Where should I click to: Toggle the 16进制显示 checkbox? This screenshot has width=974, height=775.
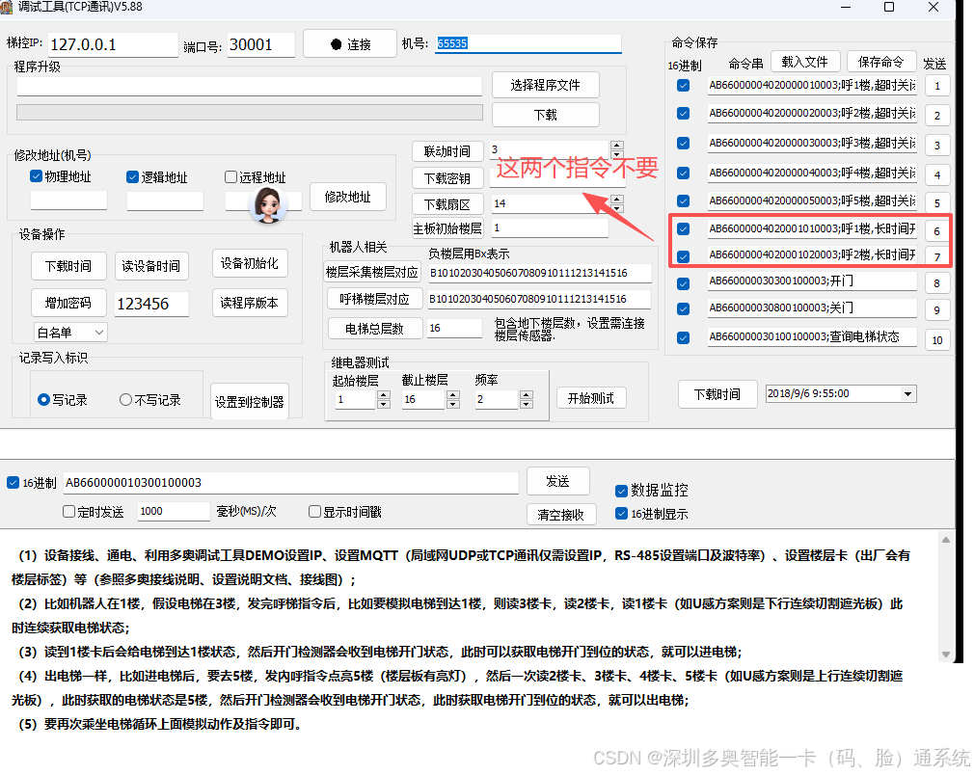621,514
